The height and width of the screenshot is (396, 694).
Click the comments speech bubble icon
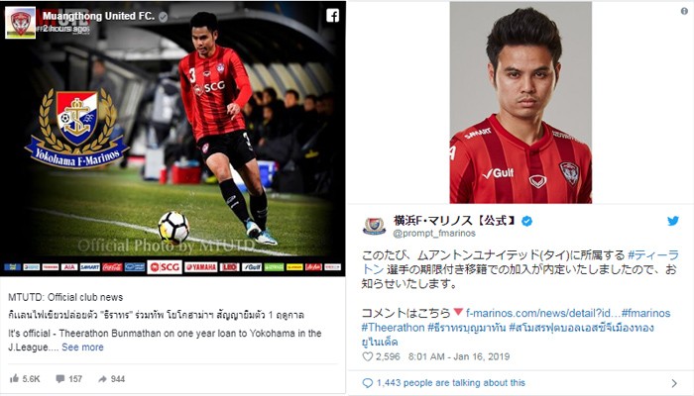60,379
